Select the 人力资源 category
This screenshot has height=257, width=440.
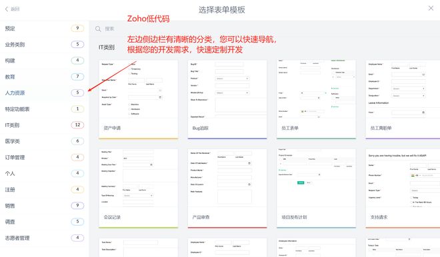point(45,93)
